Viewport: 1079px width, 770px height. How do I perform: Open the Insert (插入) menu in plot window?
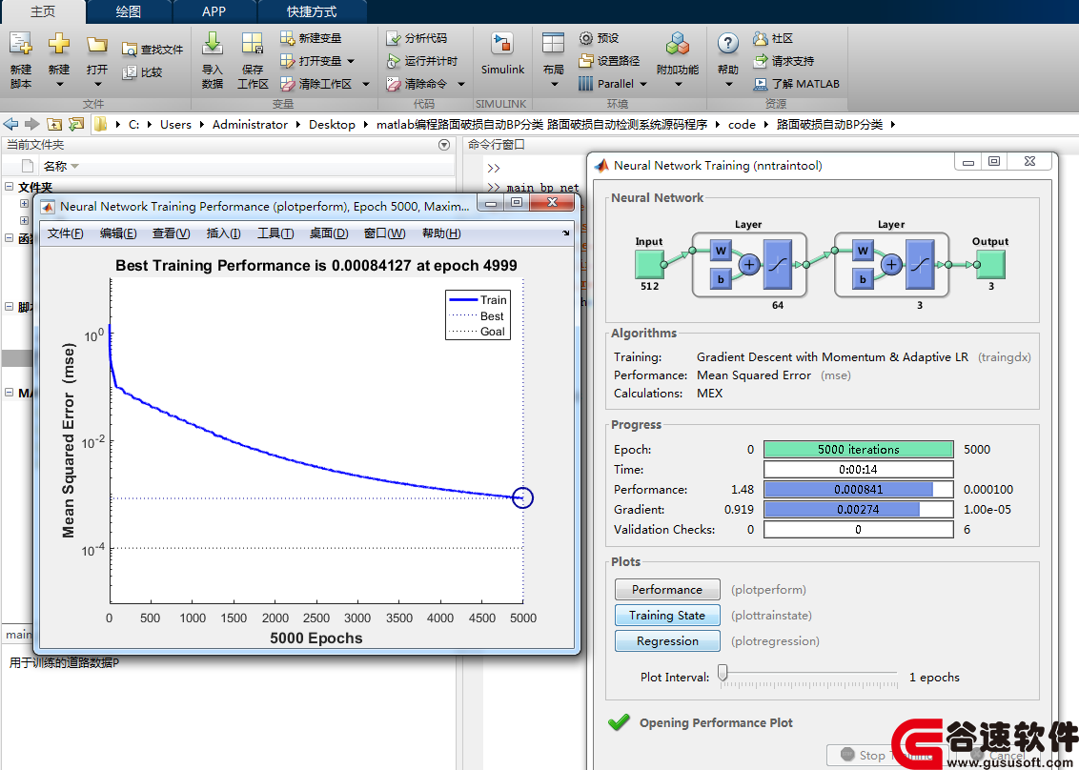click(x=224, y=233)
